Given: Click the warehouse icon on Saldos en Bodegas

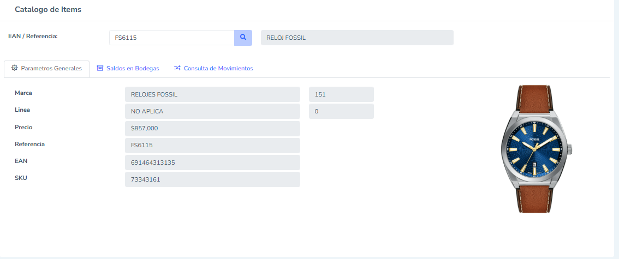Looking at the screenshot, I should (100, 68).
